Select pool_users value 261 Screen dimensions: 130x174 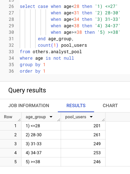(x=97, y=135)
